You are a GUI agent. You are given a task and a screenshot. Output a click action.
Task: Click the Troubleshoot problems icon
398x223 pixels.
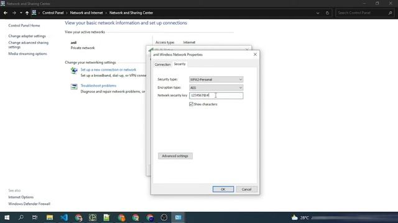click(x=74, y=87)
